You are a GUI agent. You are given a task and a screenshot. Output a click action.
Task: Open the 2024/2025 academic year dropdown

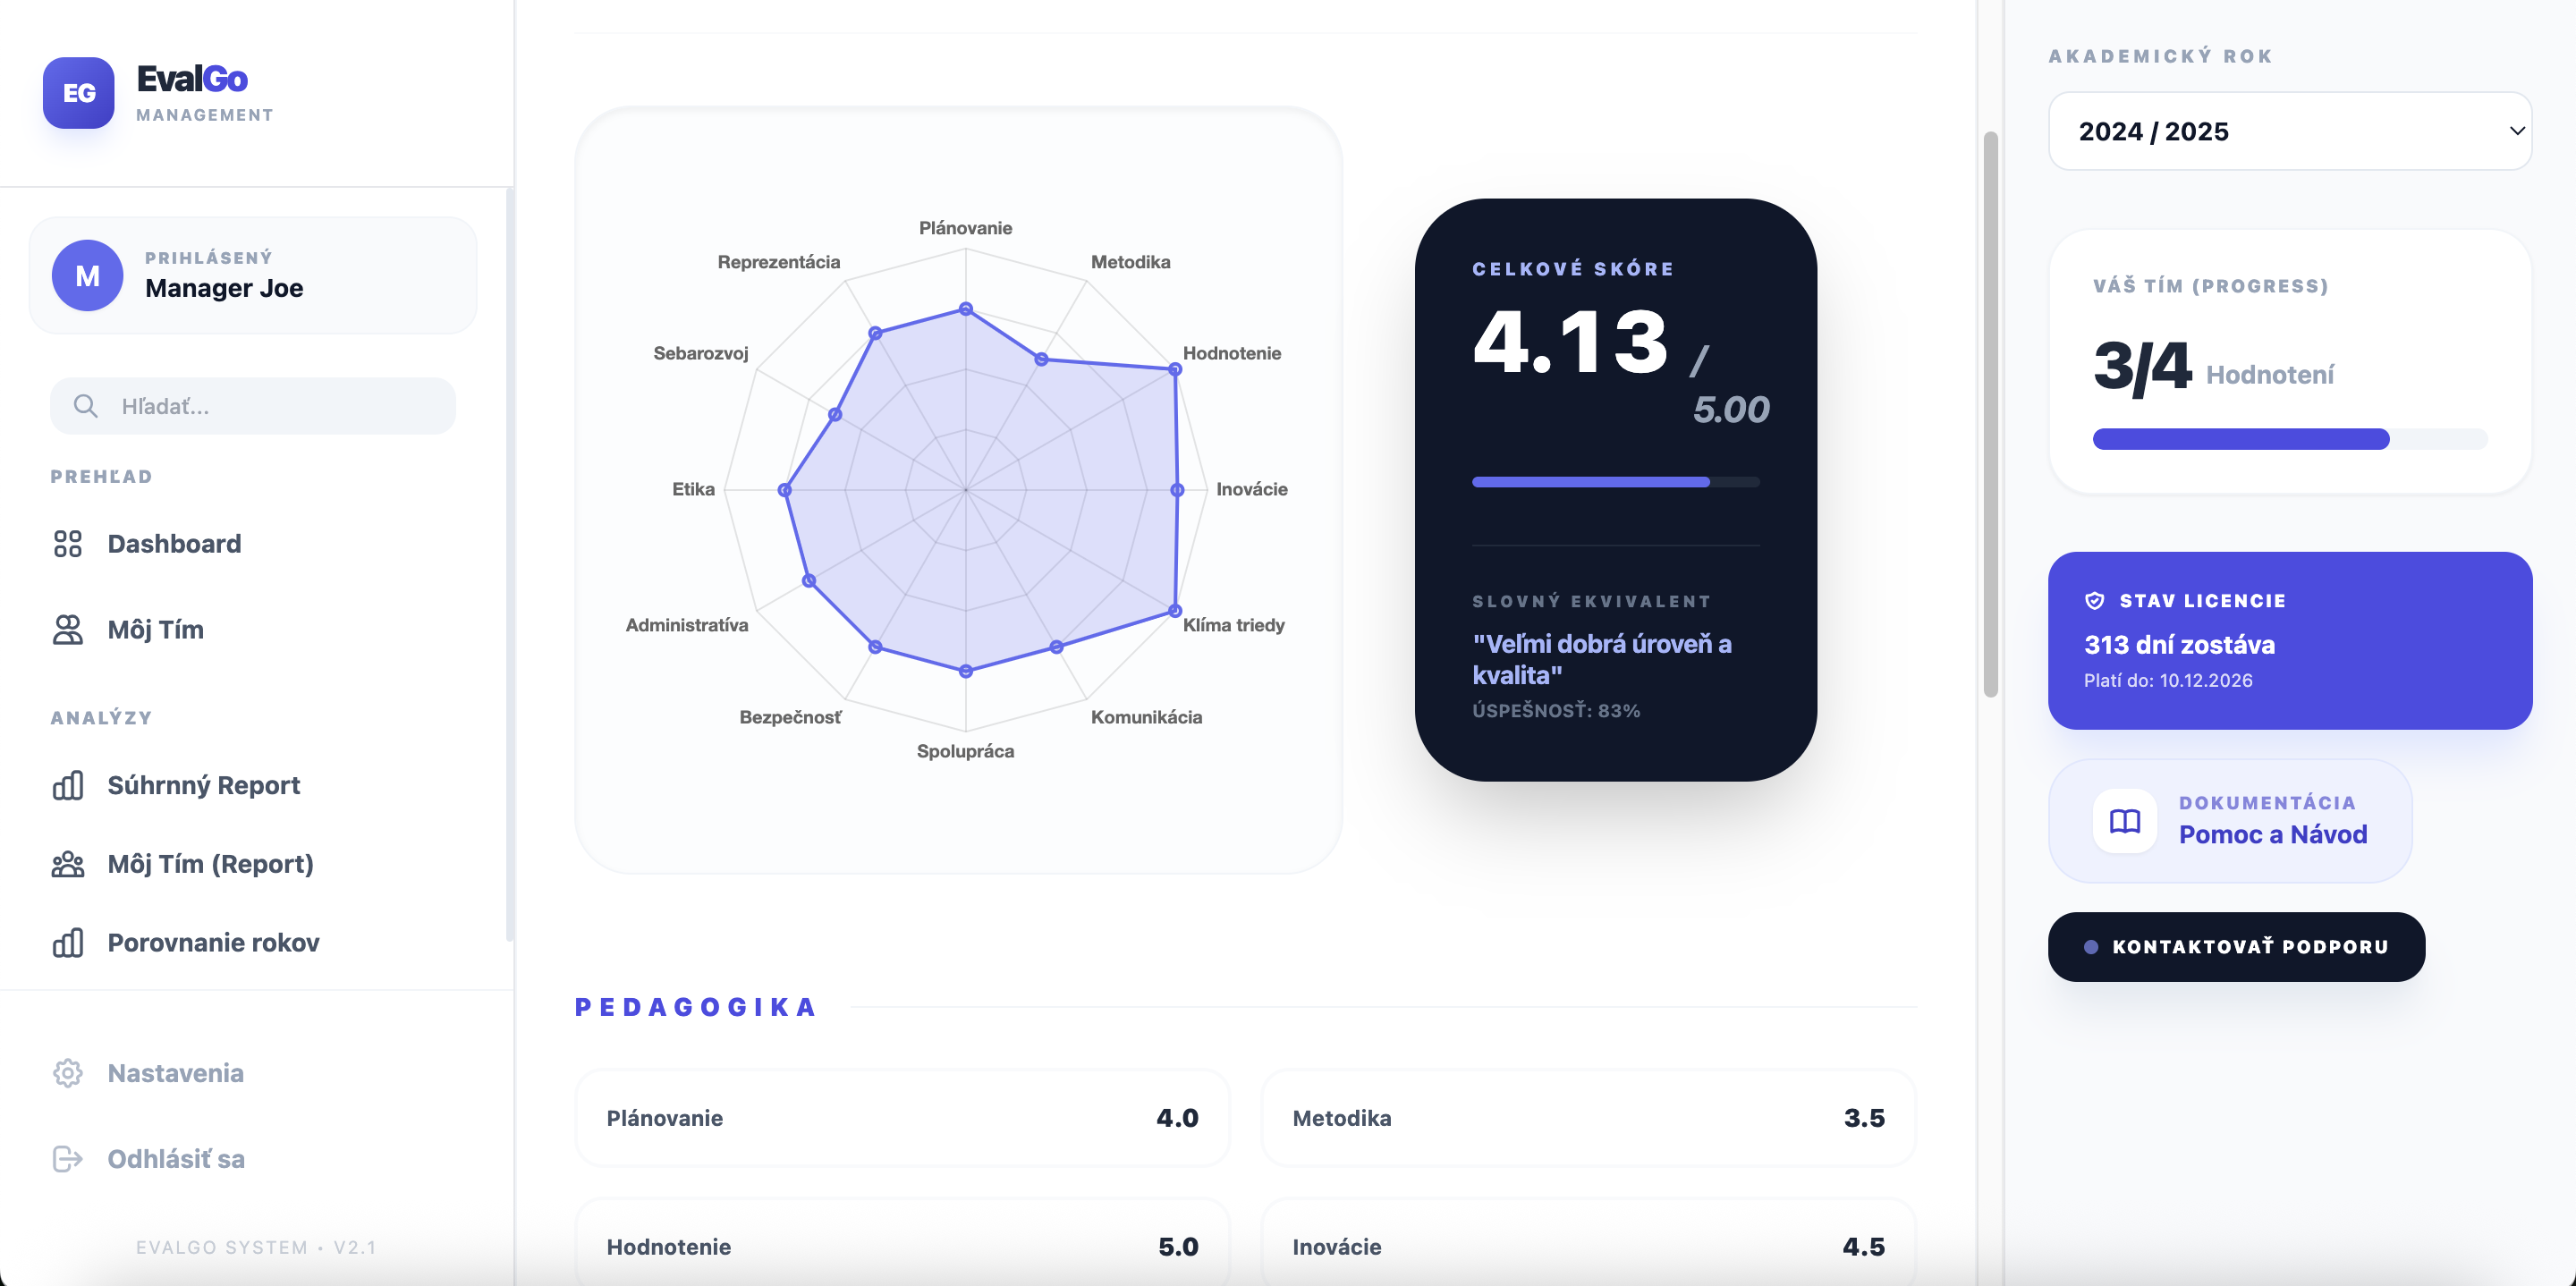pos(2289,131)
